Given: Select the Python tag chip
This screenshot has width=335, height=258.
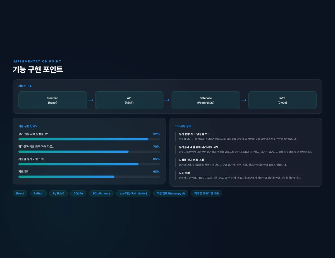Looking at the screenshot, I should click(x=38, y=193).
